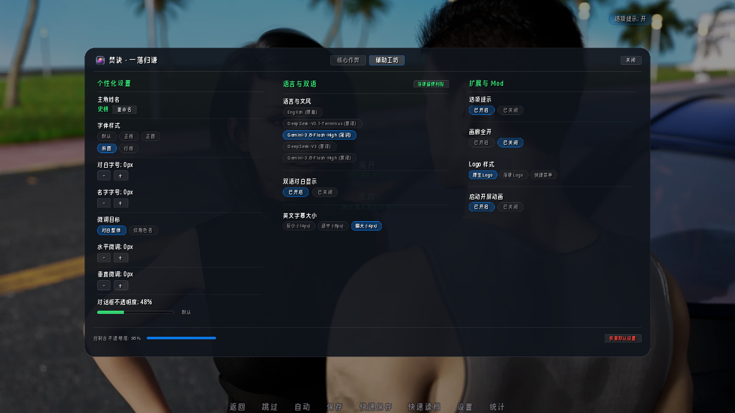Disable 画廊全开 with 已关闭

click(x=511, y=142)
